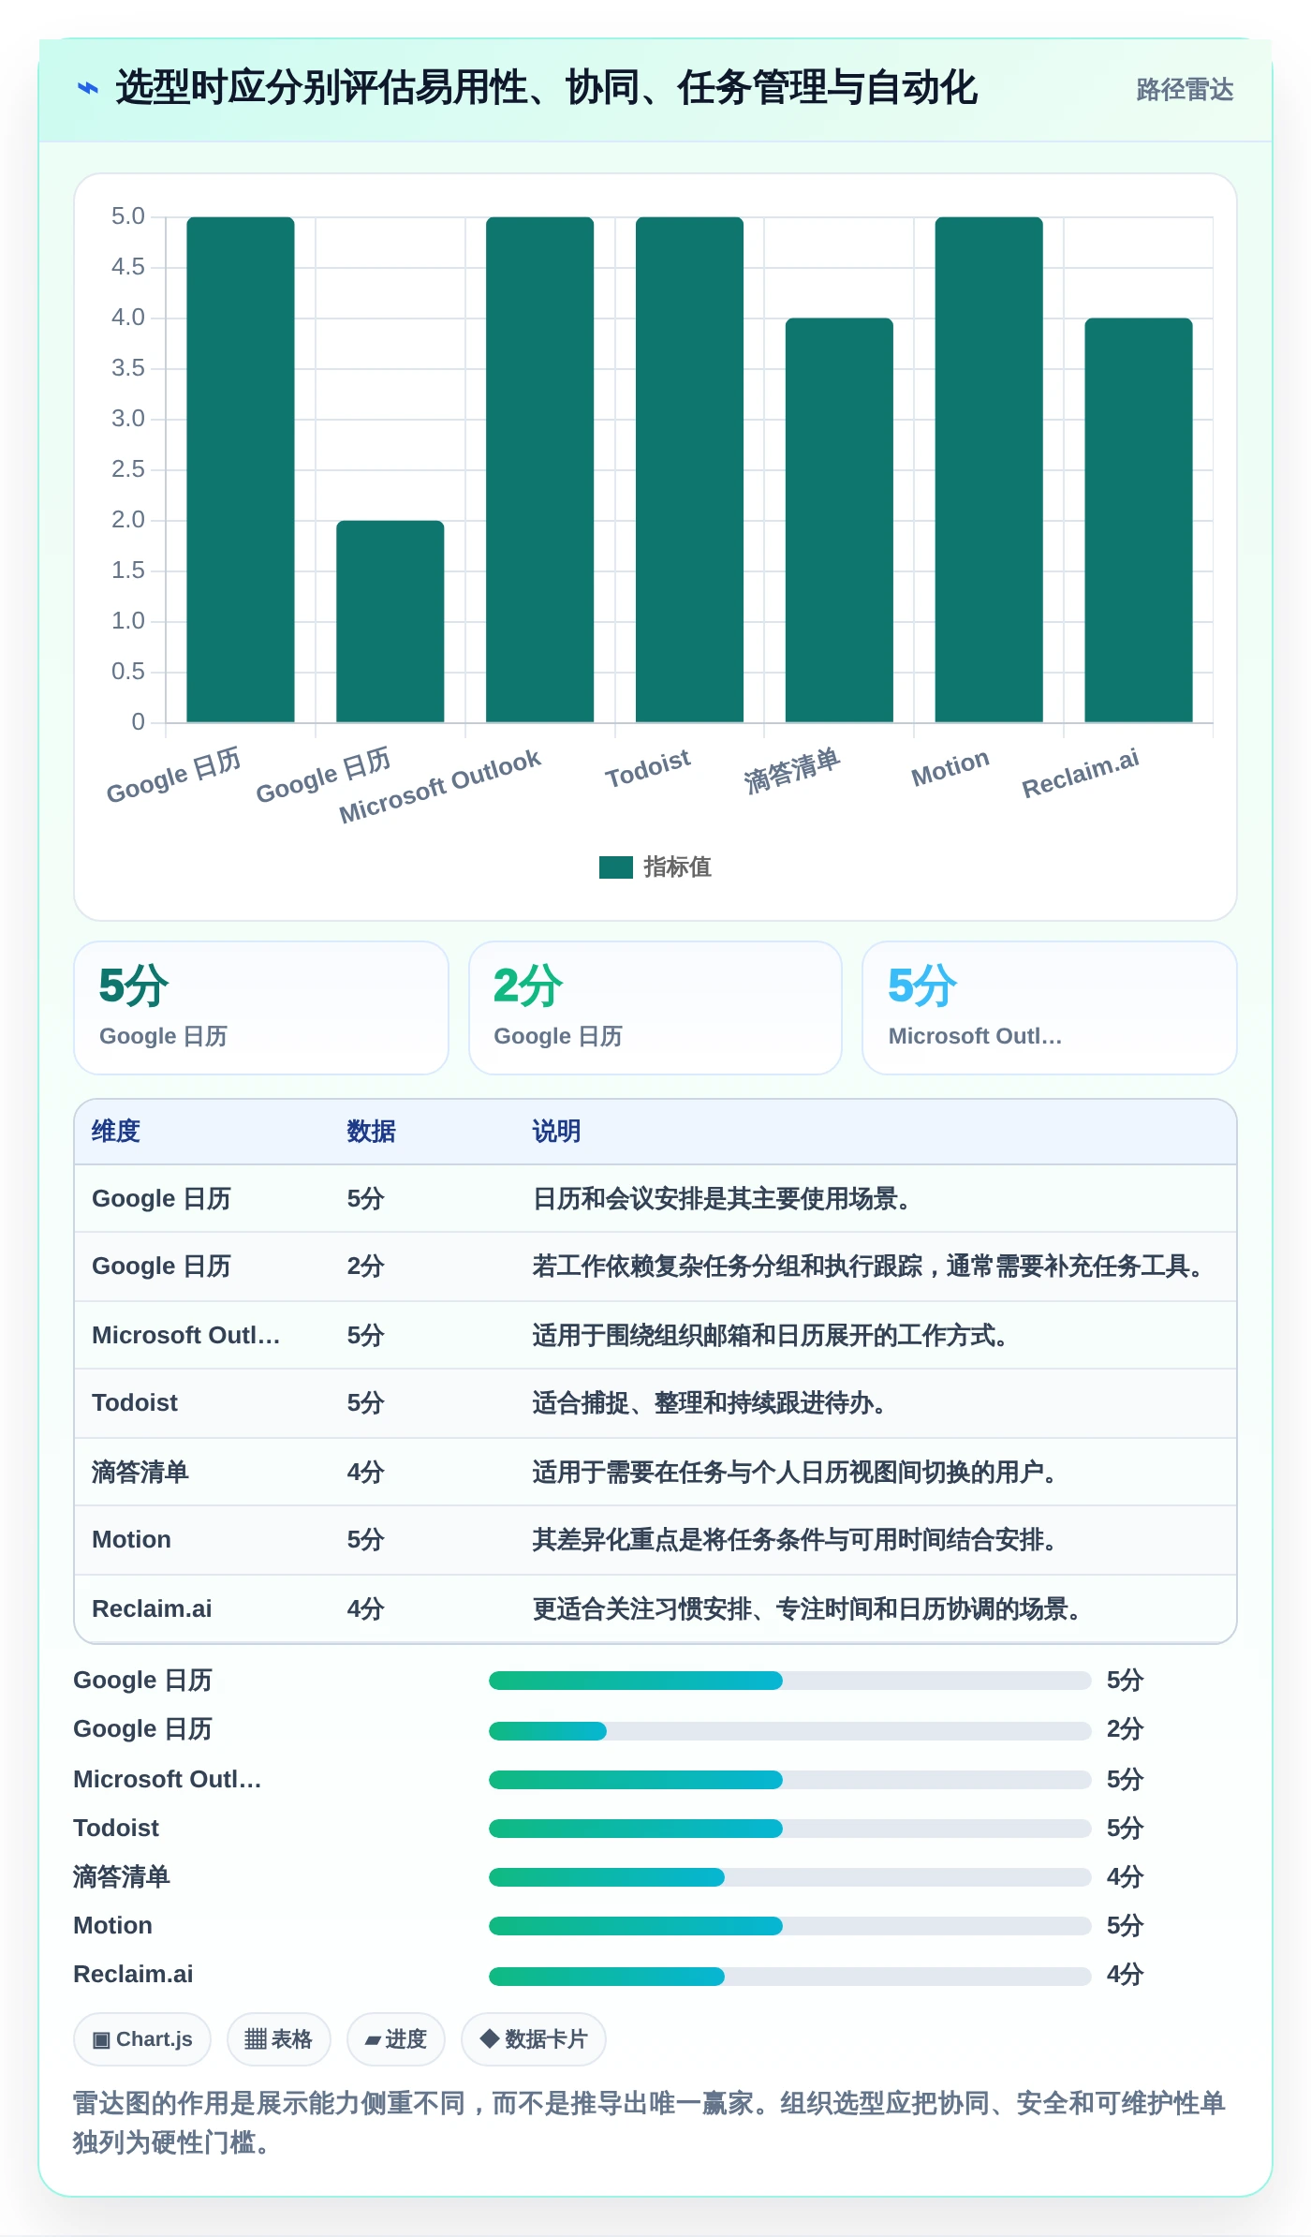Click the page title about 选型时应分别评估
The width and height of the screenshot is (1311, 2237).
tap(546, 88)
